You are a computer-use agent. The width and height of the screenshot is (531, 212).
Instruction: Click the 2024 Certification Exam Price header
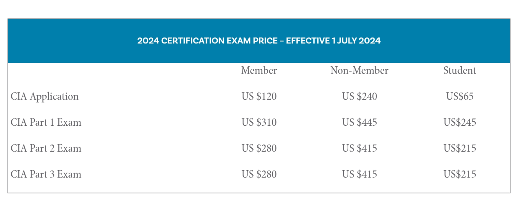(x=259, y=41)
